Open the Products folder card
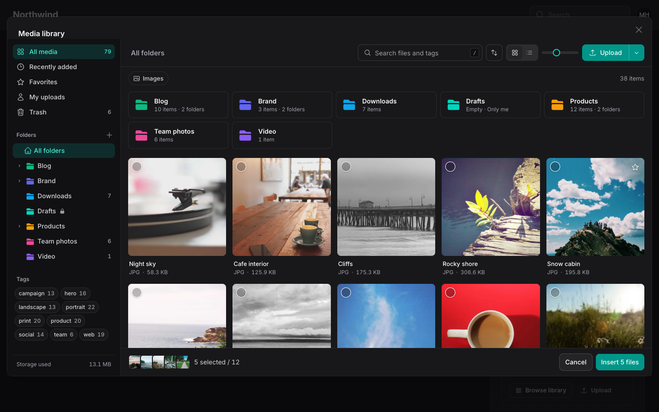 pos(594,105)
